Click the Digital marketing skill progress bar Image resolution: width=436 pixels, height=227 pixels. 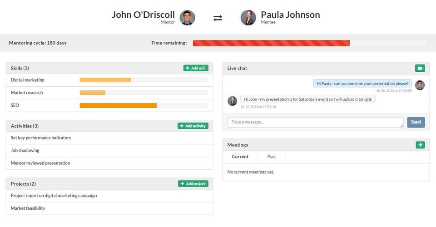(x=144, y=80)
